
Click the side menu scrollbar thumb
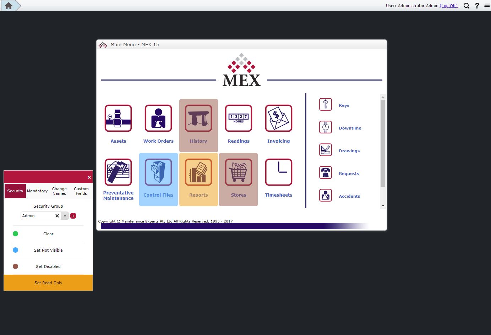pyautogui.click(x=383, y=143)
